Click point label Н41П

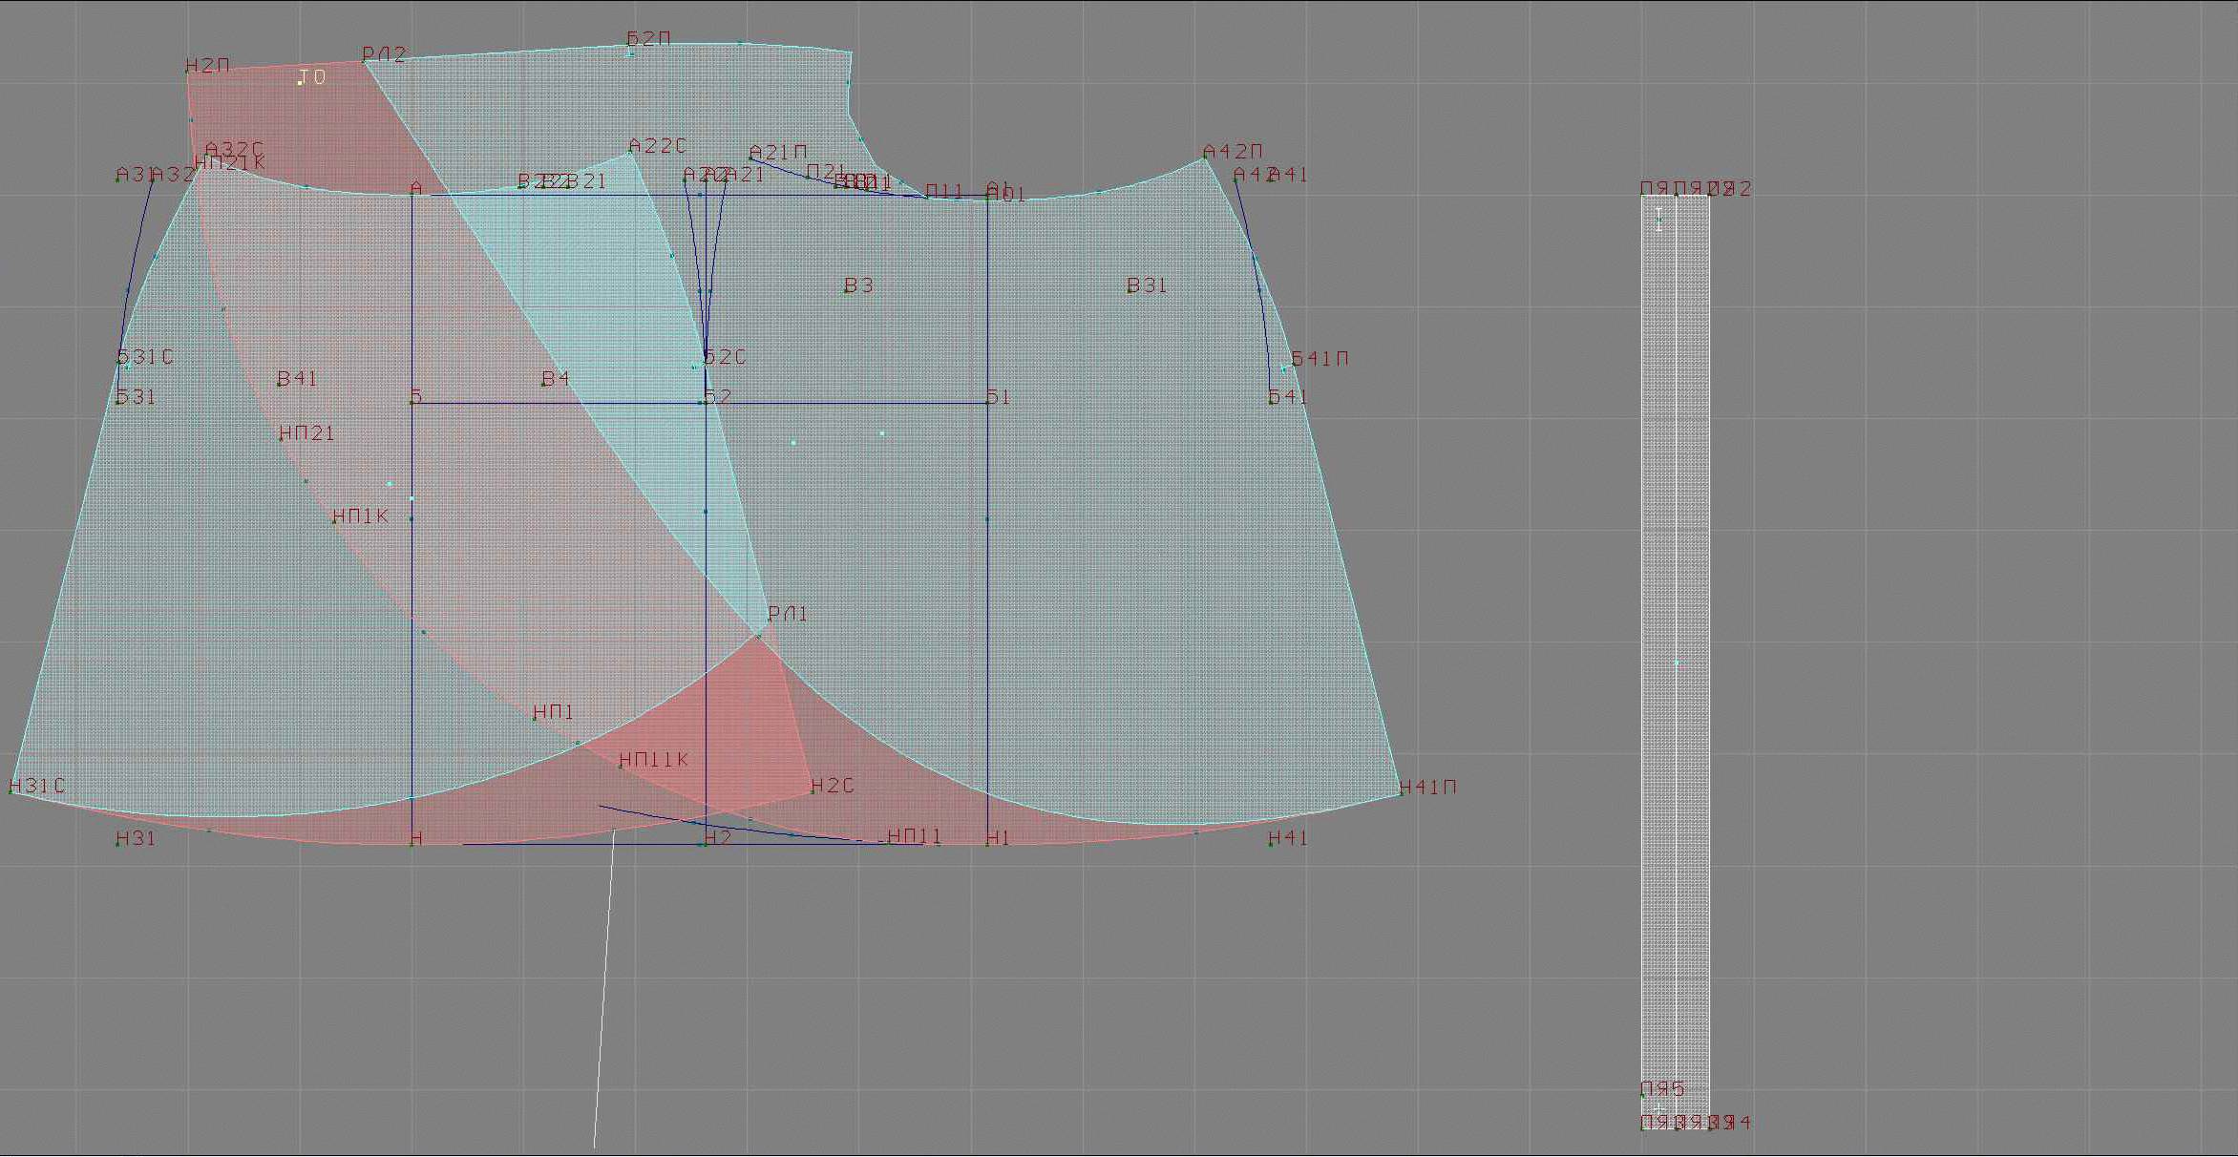1428,787
